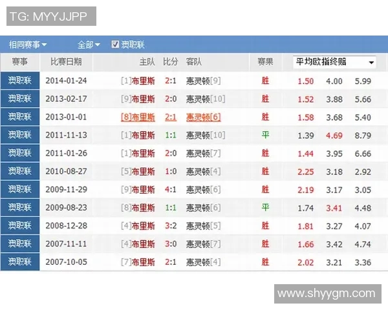Click the league button for 2014-01-24 match
The image size is (388, 310).
click(x=19, y=81)
